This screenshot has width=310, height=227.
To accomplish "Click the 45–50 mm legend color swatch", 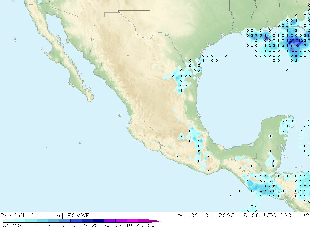I will pos(144,221).
